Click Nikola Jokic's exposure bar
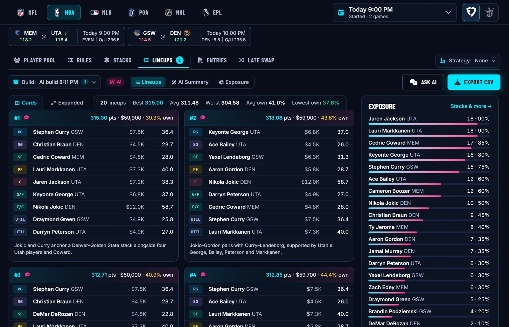 (x=429, y=208)
